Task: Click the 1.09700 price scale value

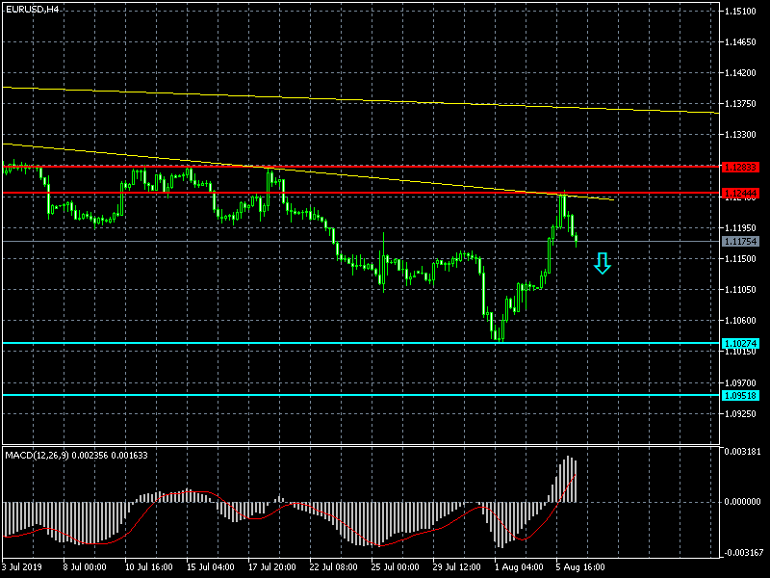Action: [x=740, y=382]
